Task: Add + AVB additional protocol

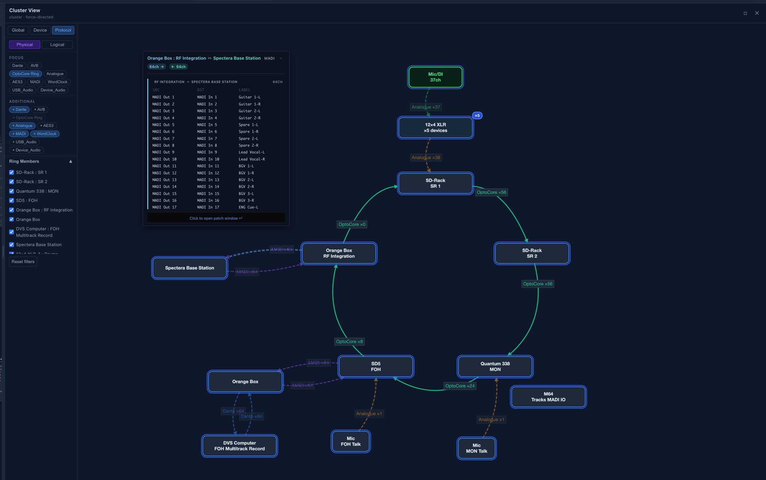Action: point(39,110)
